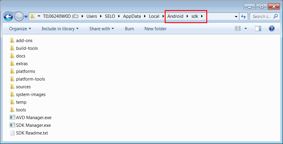The height and width of the screenshot is (144, 283).
Task: Select the SDK Manager.exe icon
Action: pyautogui.click(x=12, y=125)
